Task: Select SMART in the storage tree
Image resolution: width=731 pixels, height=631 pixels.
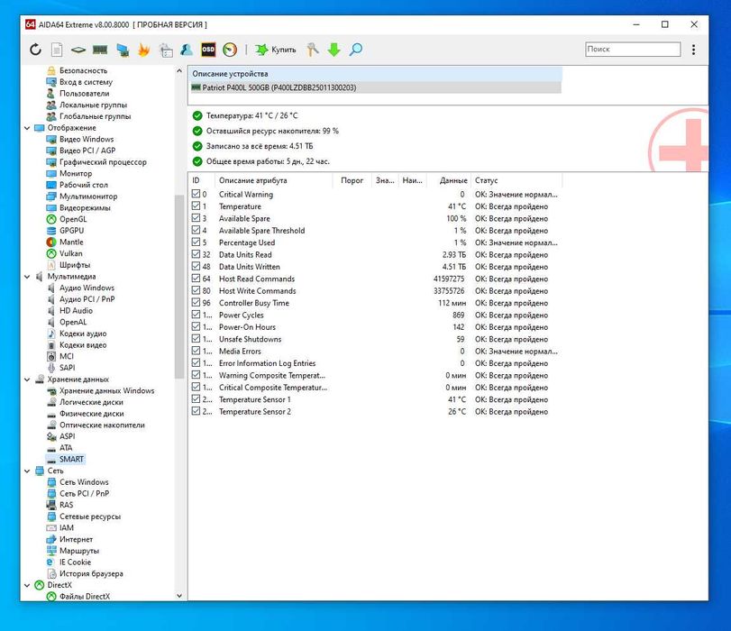Action: click(x=71, y=459)
